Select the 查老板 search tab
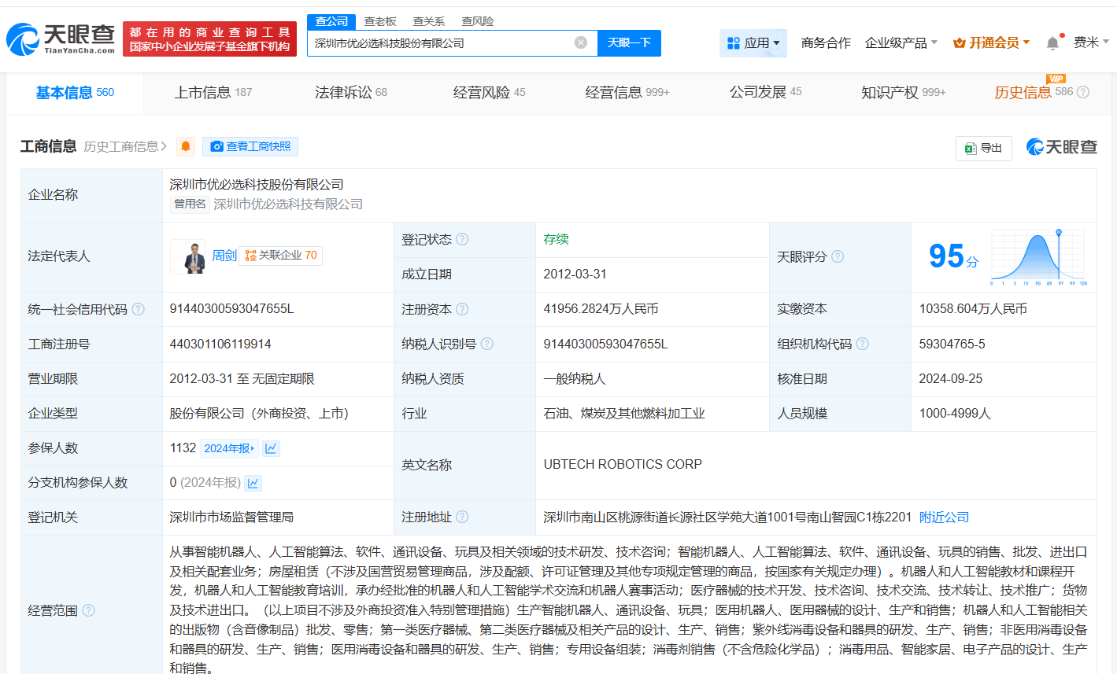This screenshot has width=1117, height=674. coord(380,21)
